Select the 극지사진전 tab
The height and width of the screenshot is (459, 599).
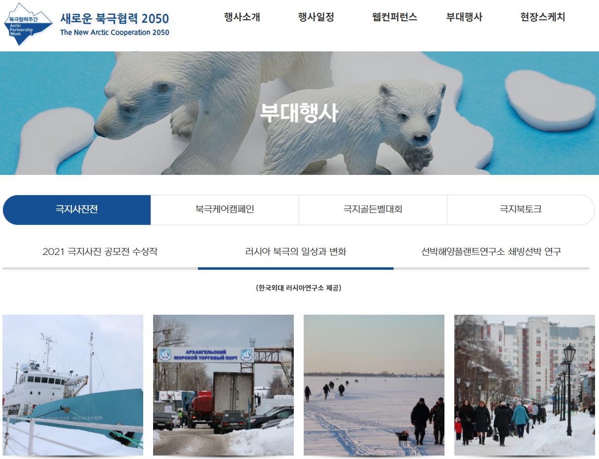77,209
